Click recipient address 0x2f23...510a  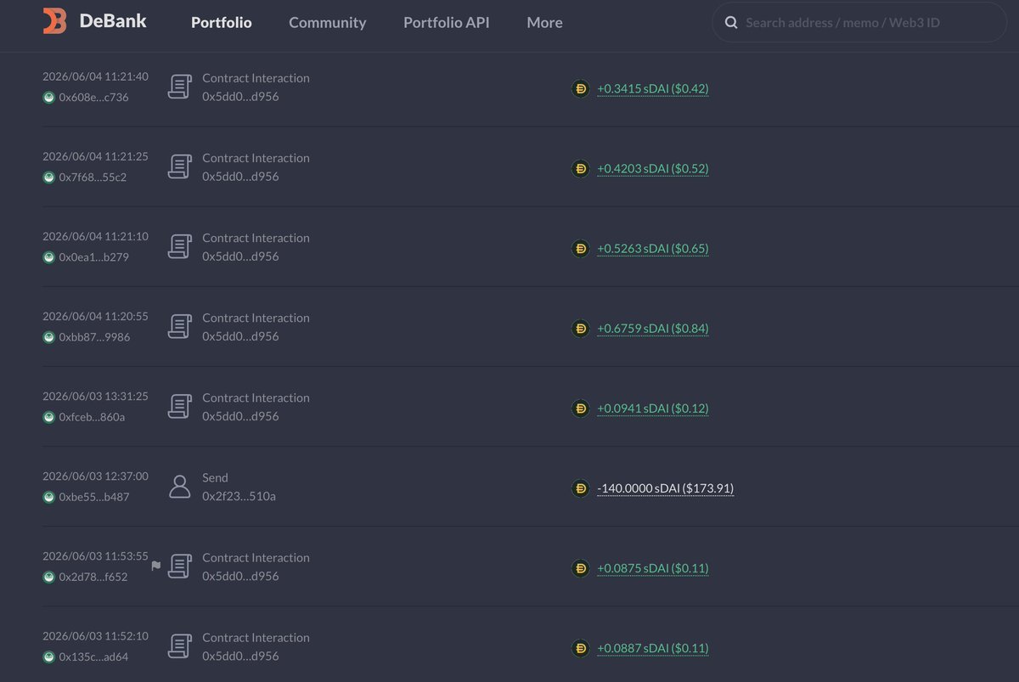[239, 496]
